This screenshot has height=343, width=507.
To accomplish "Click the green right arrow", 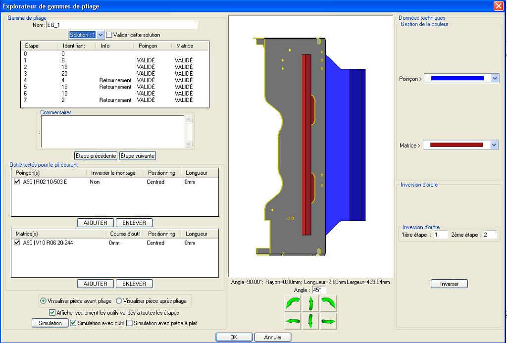I will pos(329,321).
